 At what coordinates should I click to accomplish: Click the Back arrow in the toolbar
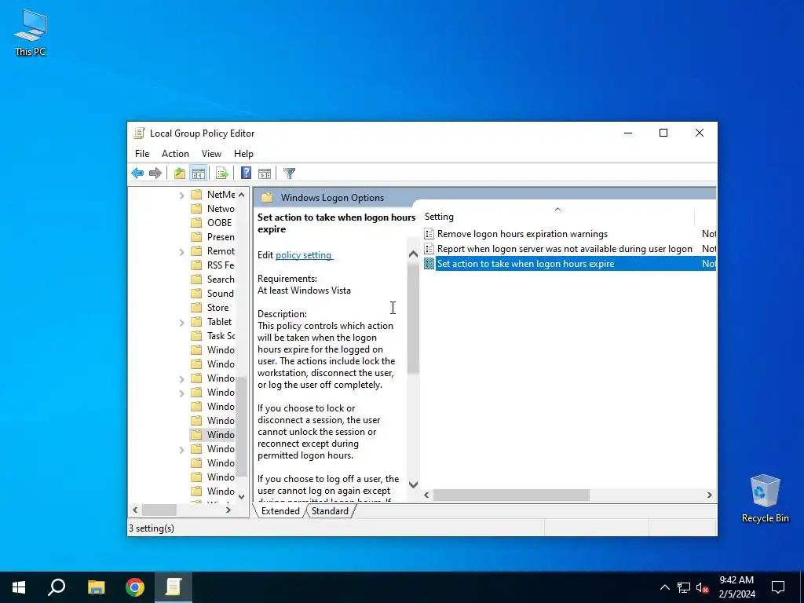tap(137, 174)
